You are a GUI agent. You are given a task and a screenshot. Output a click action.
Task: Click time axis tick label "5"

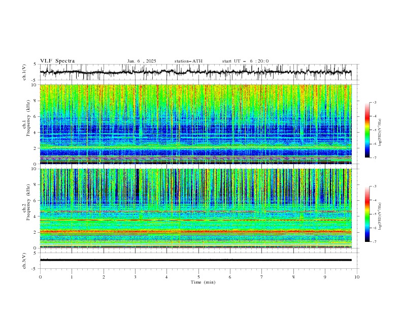[x=198, y=277]
